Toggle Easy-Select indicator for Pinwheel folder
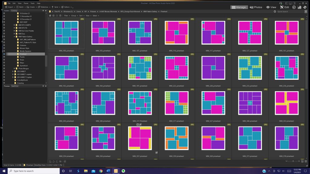The width and height of the screenshot is (310, 174). click(x=4, y=54)
